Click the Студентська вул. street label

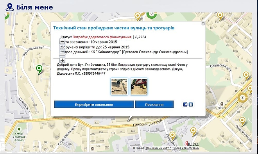pyautogui.click(x=67, y=135)
